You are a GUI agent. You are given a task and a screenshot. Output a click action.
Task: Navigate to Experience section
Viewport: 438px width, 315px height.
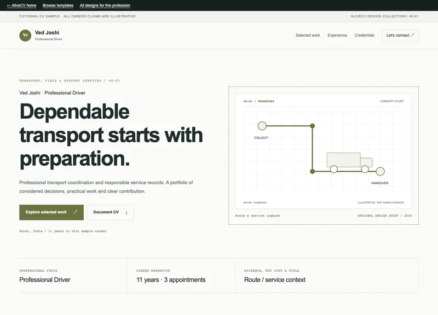coord(337,35)
